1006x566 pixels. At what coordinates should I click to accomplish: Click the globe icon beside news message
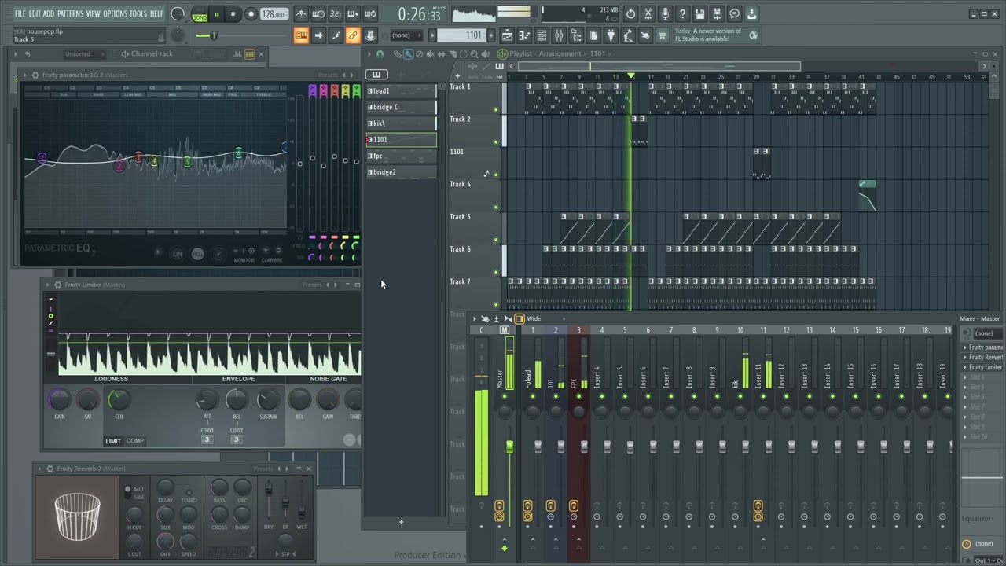[754, 35]
